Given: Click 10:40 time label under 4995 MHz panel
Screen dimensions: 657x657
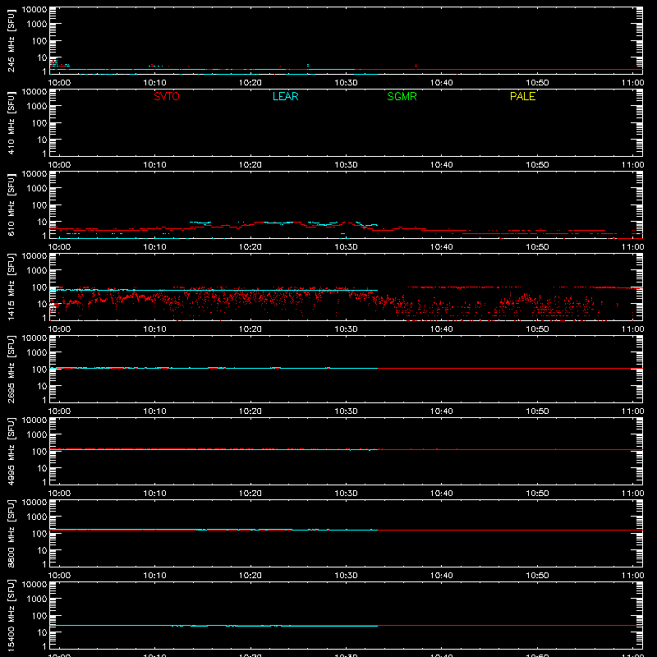Looking at the screenshot, I should point(442,494).
